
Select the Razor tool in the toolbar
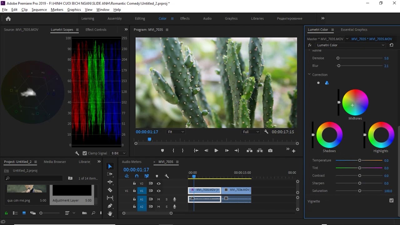click(x=110, y=190)
